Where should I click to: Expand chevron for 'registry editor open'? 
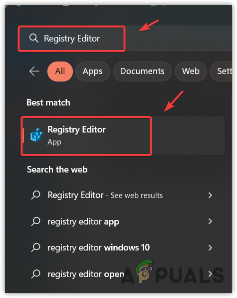(210, 274)
